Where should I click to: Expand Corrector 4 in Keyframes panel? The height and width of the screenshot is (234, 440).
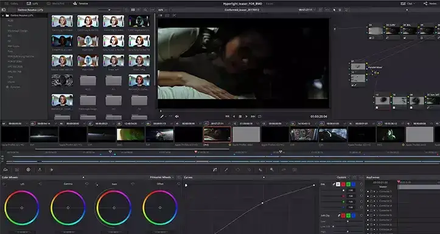377,205
